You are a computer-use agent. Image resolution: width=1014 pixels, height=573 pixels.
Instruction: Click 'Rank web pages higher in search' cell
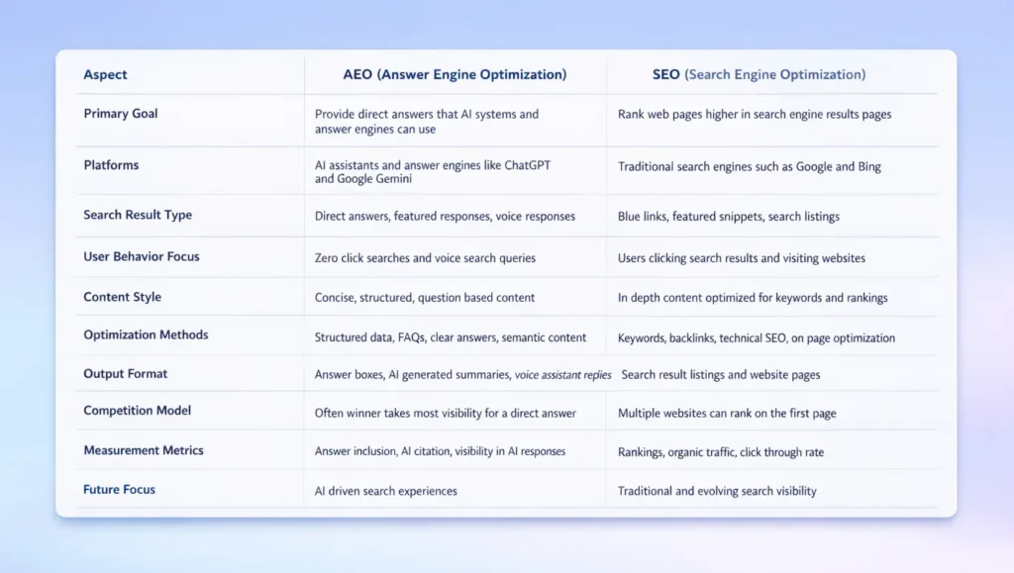[755, 115]
